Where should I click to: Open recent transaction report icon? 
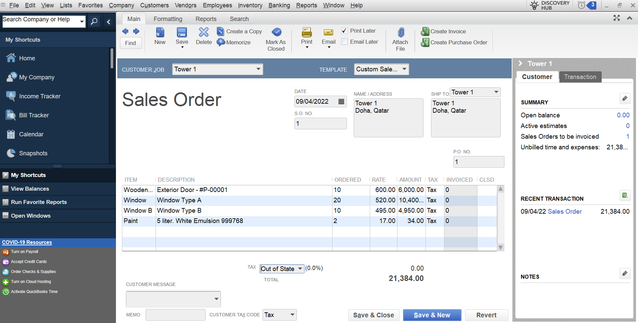pos(625,195)
